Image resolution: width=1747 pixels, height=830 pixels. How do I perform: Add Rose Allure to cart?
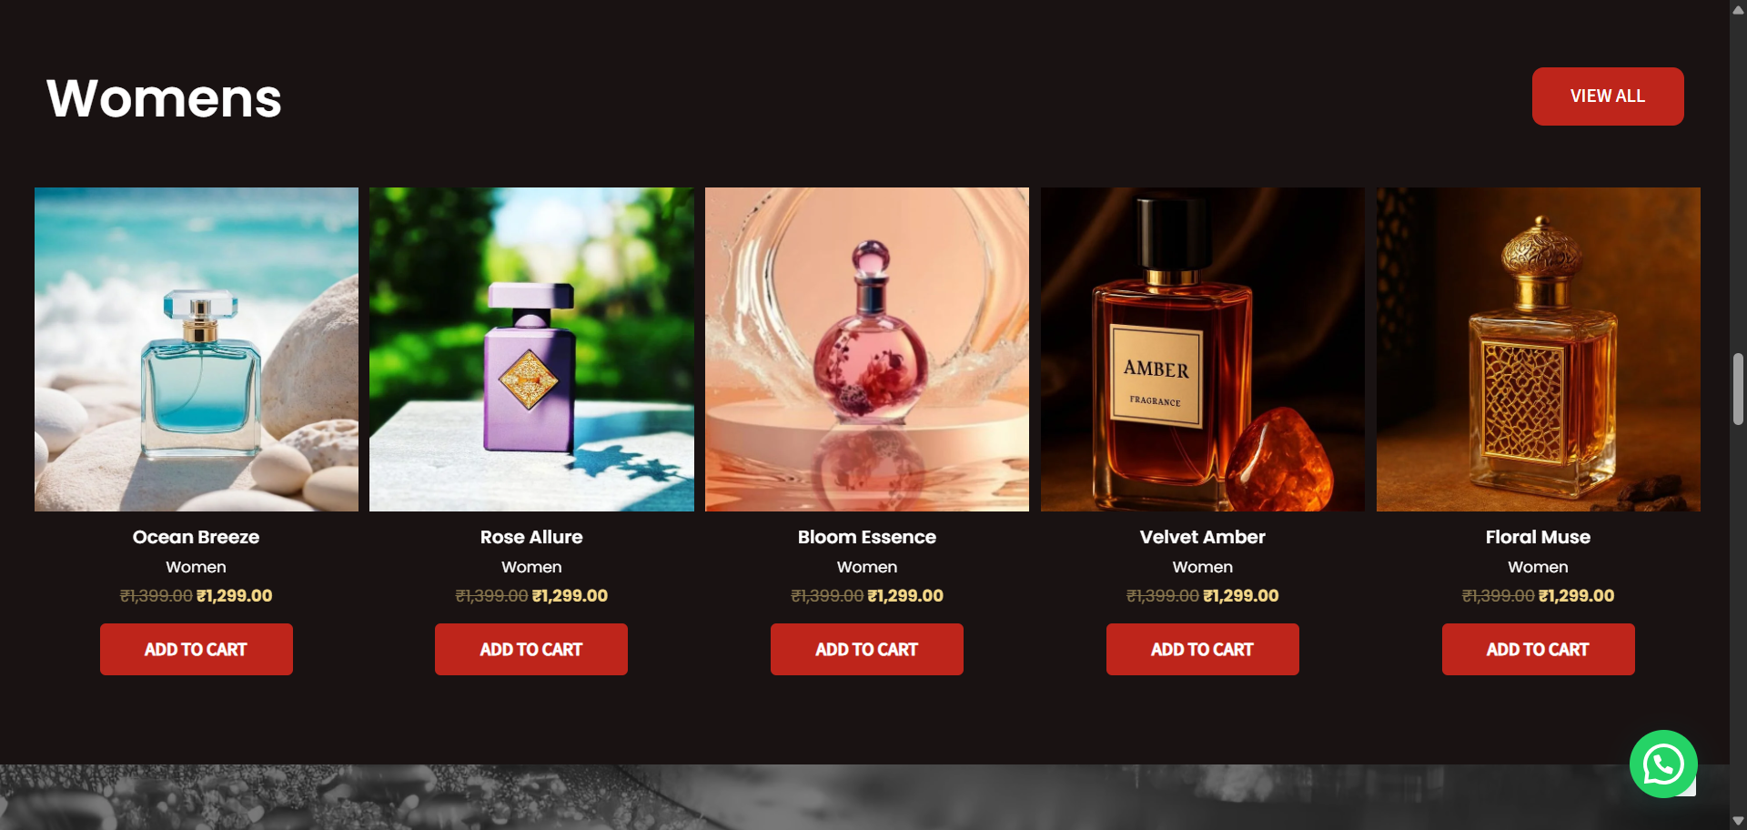click(531, 650)
